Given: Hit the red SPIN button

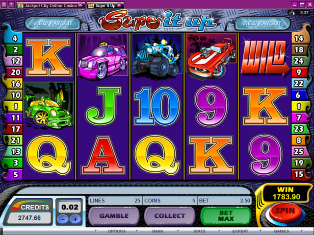Looking at the screenshot, I should coord(285,212).
